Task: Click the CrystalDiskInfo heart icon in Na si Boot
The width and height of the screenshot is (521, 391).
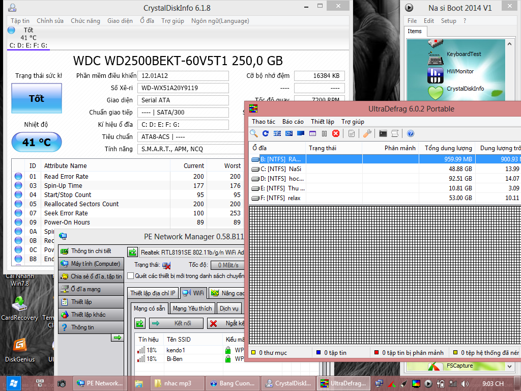Action: coord(436,93)
